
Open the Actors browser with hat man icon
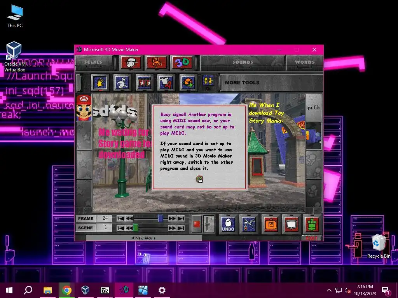click(131, 62)
